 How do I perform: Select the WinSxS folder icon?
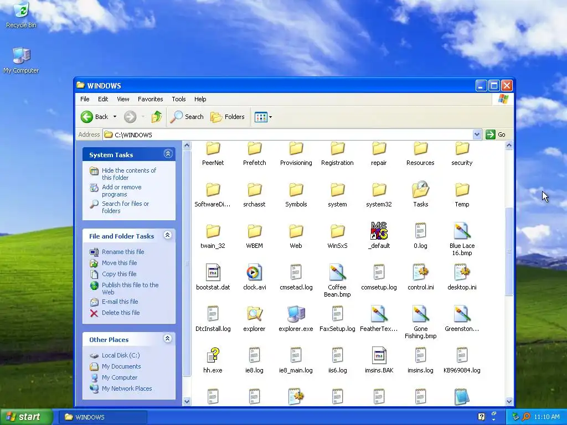point(337,231)
